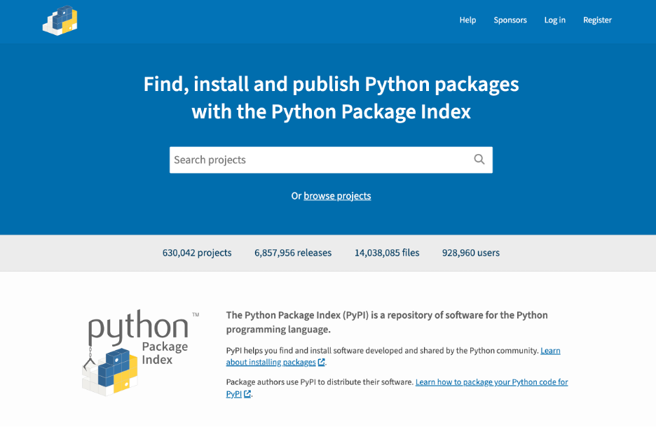Click the external link icon after installing packages

[321, 362]
